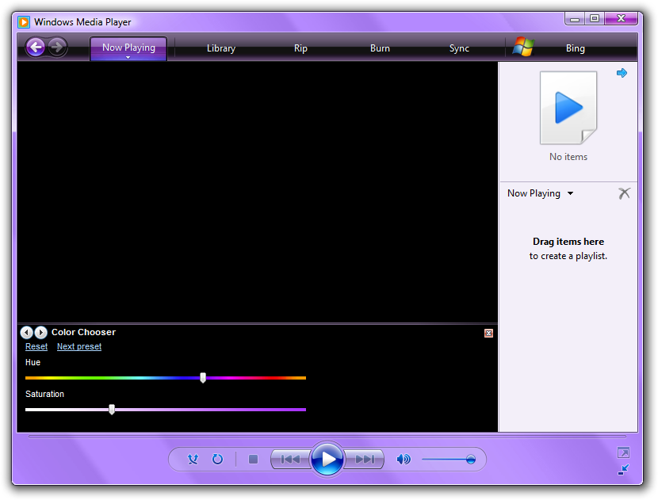658x500 pixels.
Task: Stop playback with the square Stop button
Action: tap(253, 459)
